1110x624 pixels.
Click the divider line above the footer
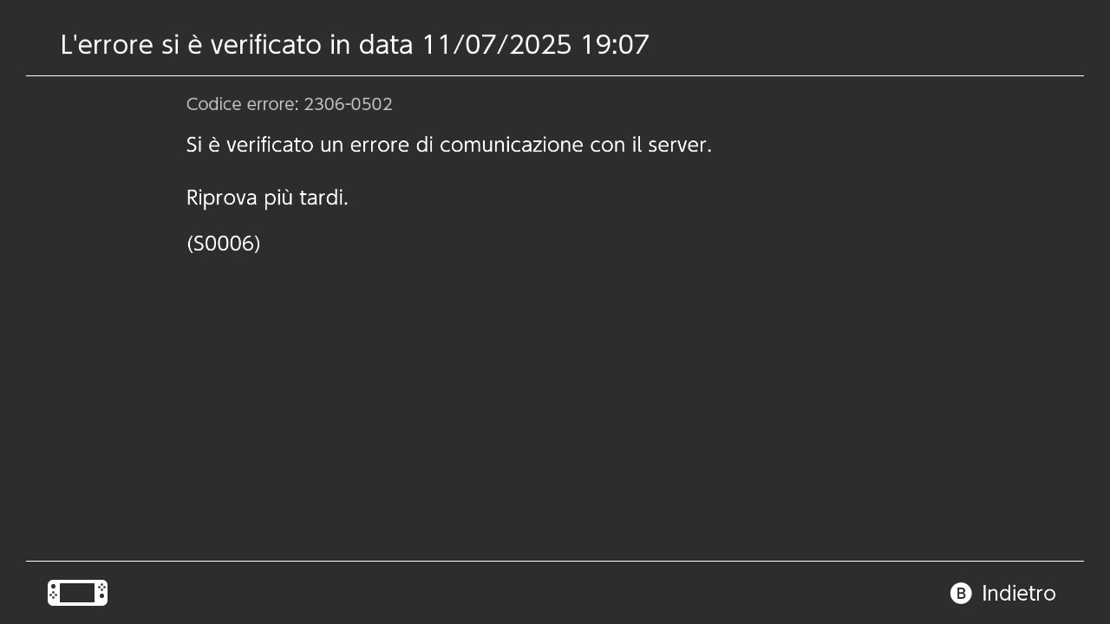(555, 562)
